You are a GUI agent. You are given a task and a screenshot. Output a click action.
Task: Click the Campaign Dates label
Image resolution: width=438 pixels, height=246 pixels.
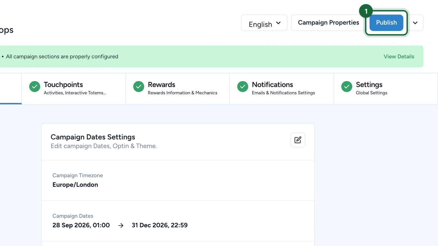point(73,216)
